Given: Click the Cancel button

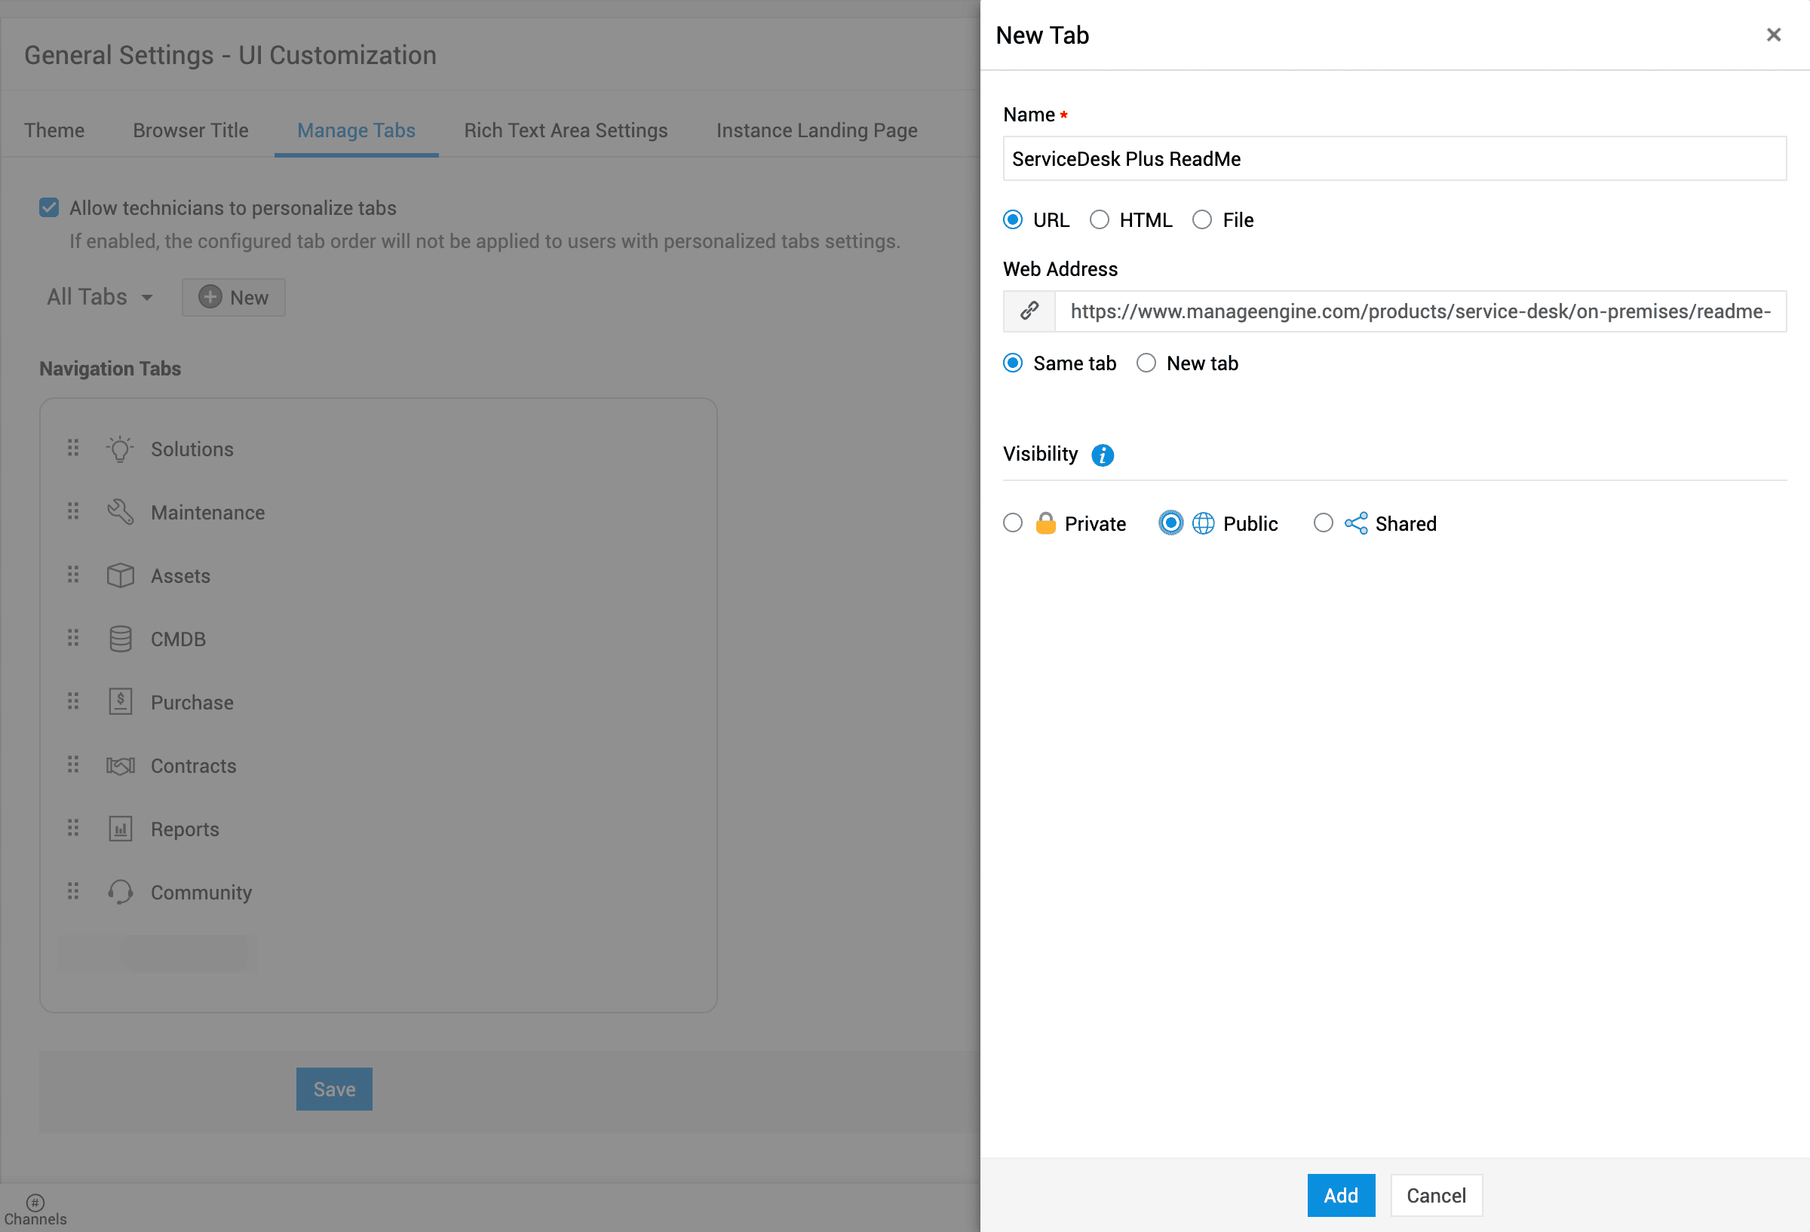Looking at the screenshot, I should click(1435, 1194).
